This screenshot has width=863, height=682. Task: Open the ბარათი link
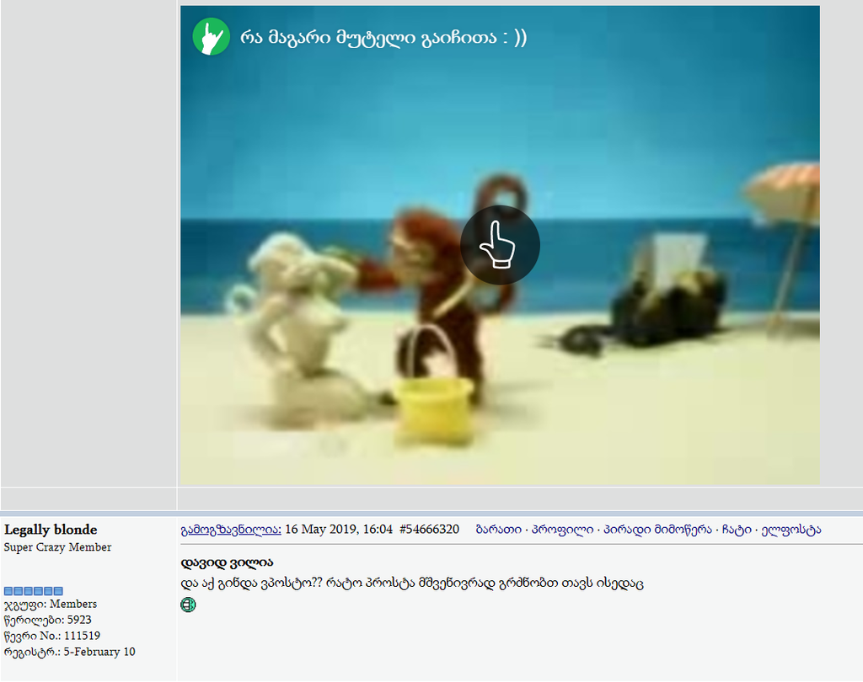coord(499,530)
